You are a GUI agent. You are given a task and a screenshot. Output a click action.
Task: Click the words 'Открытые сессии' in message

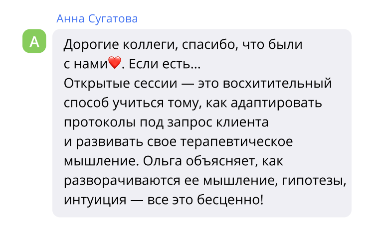pos(121,84)
